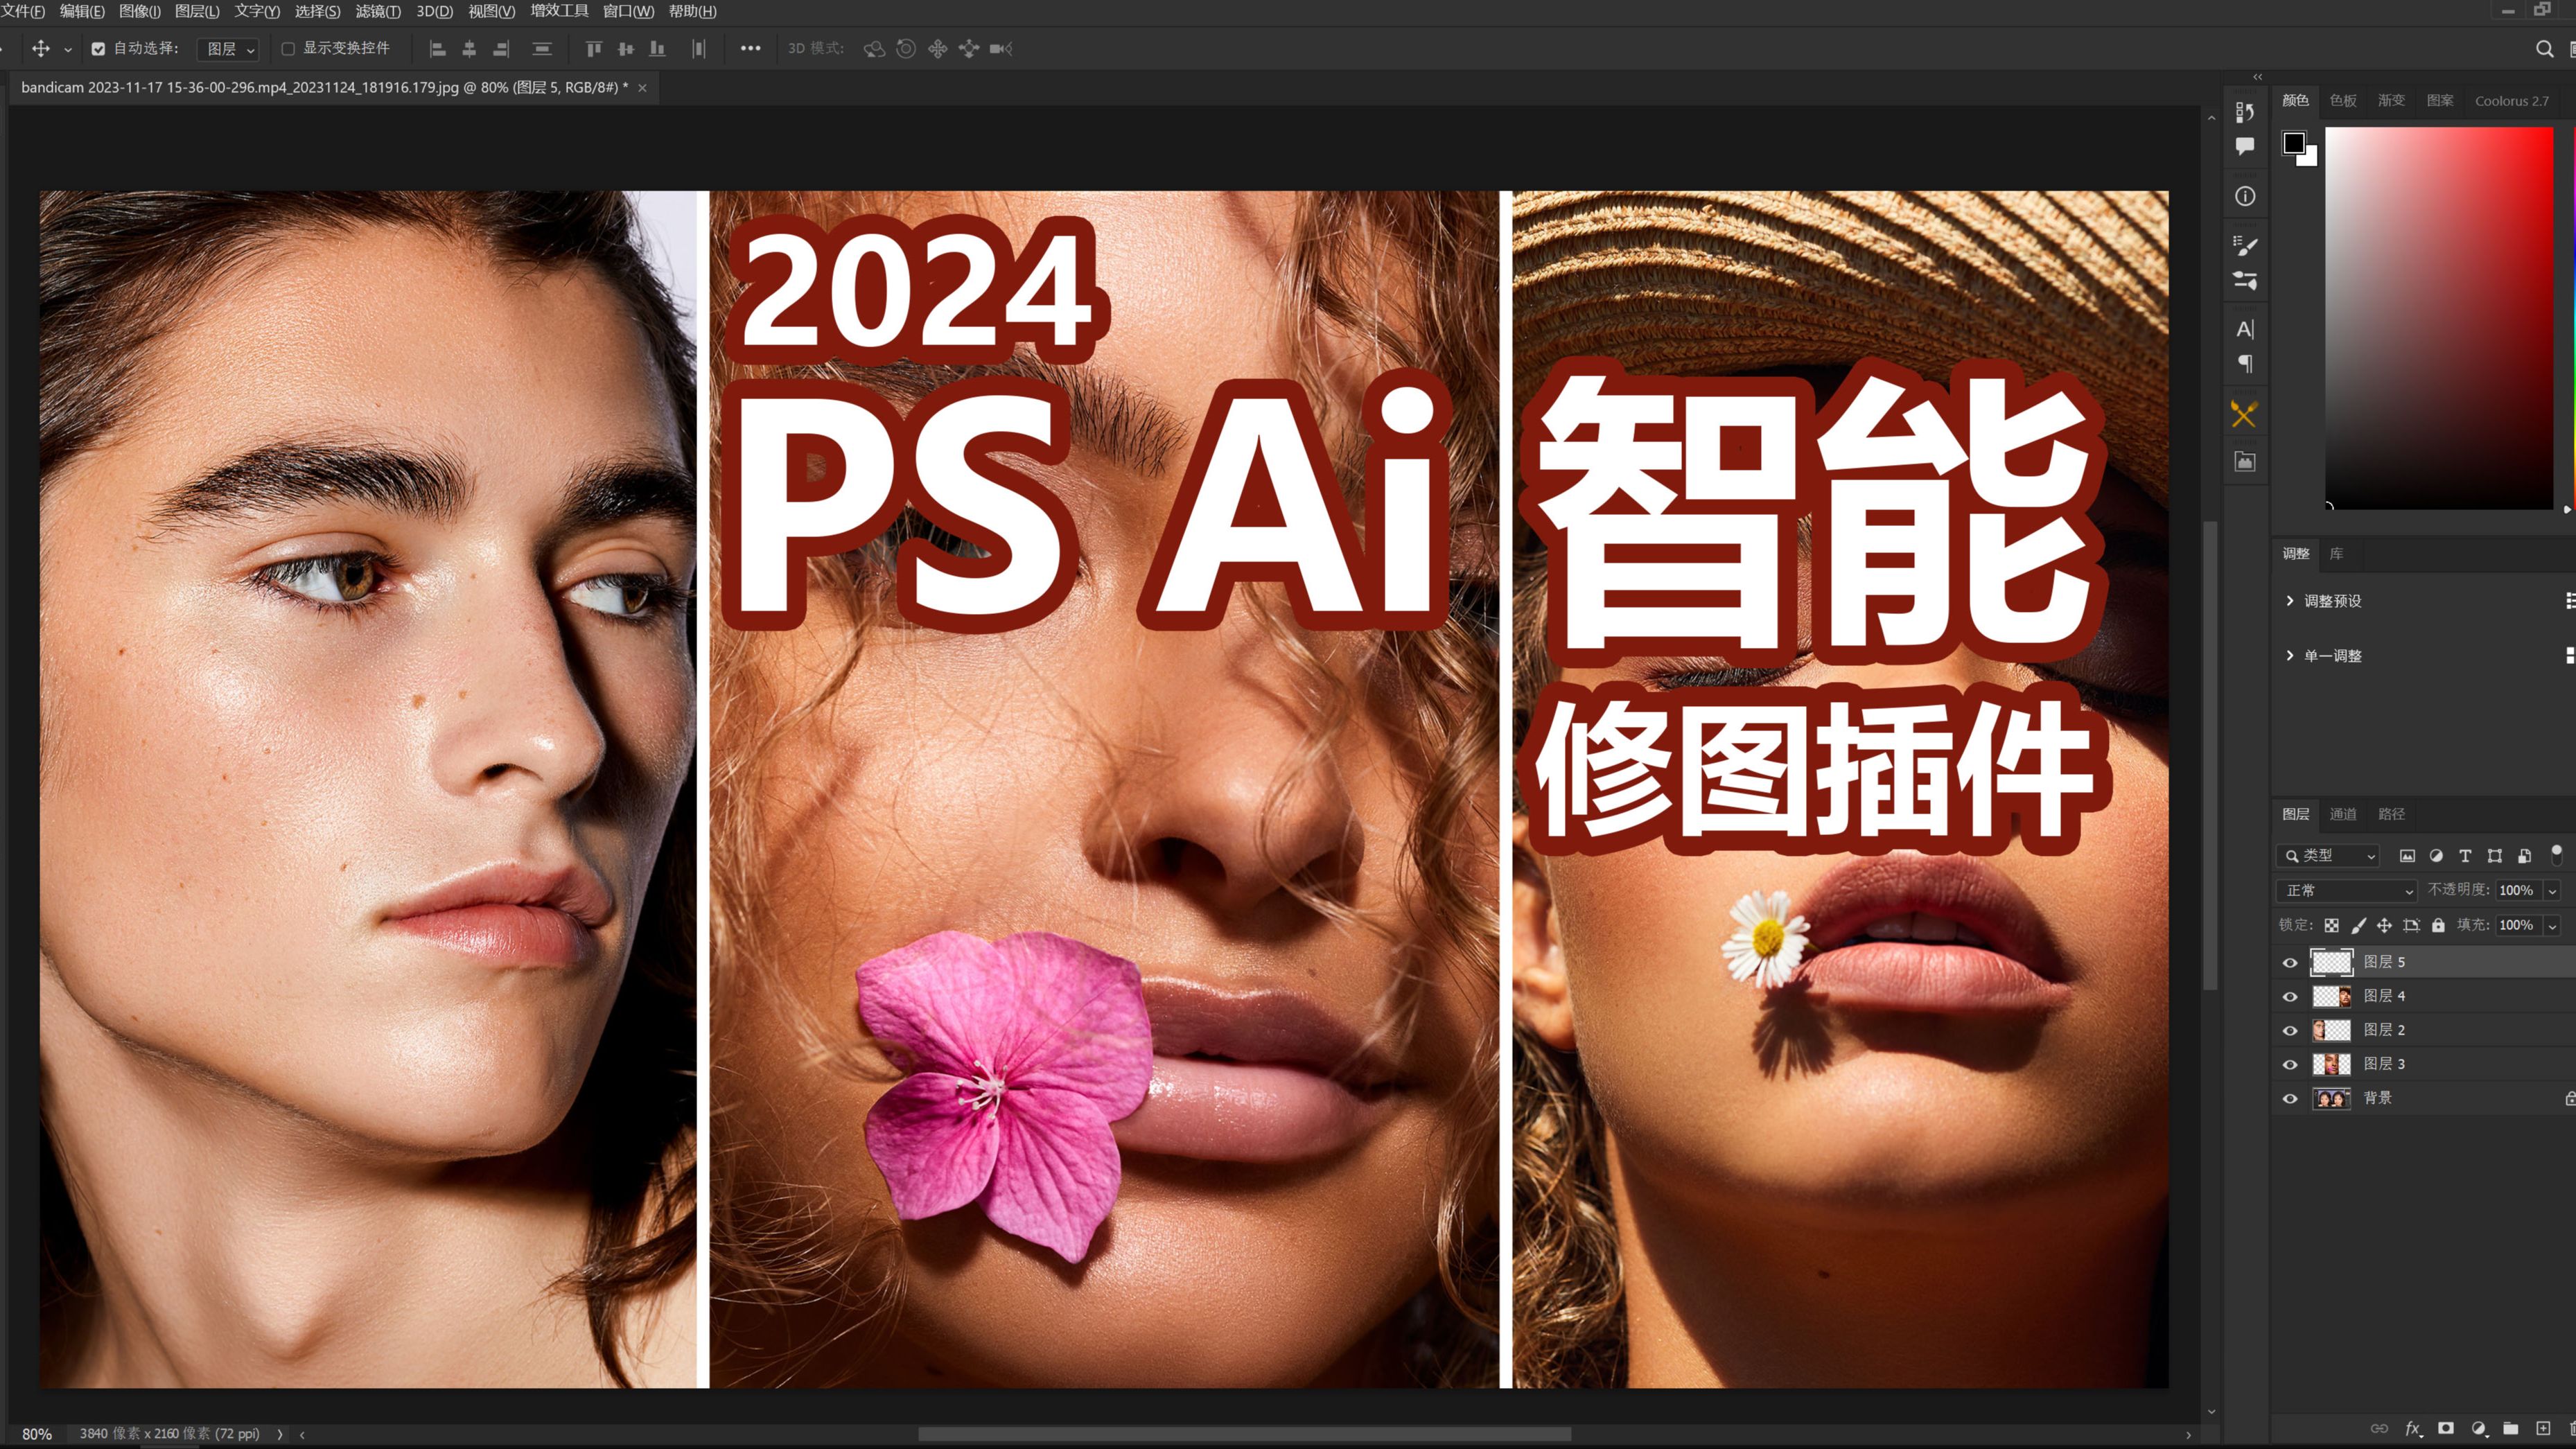Switch to the 通道 tab
The width and height of the screenshot is (2576, 1449).
2343,814
